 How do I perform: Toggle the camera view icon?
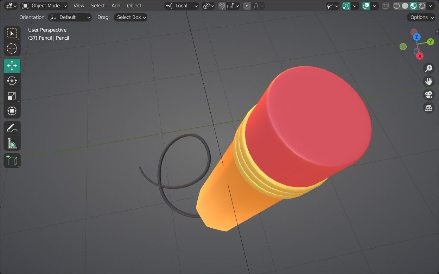tap(429, 95)
